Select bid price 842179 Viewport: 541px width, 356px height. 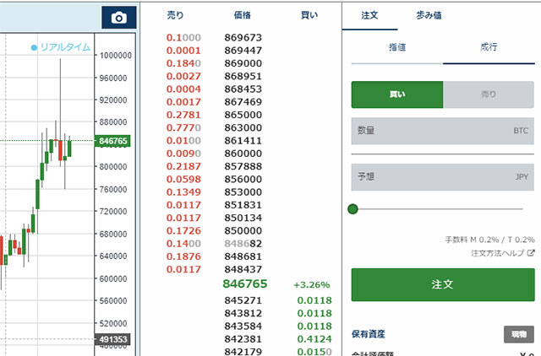coord(243,352)
